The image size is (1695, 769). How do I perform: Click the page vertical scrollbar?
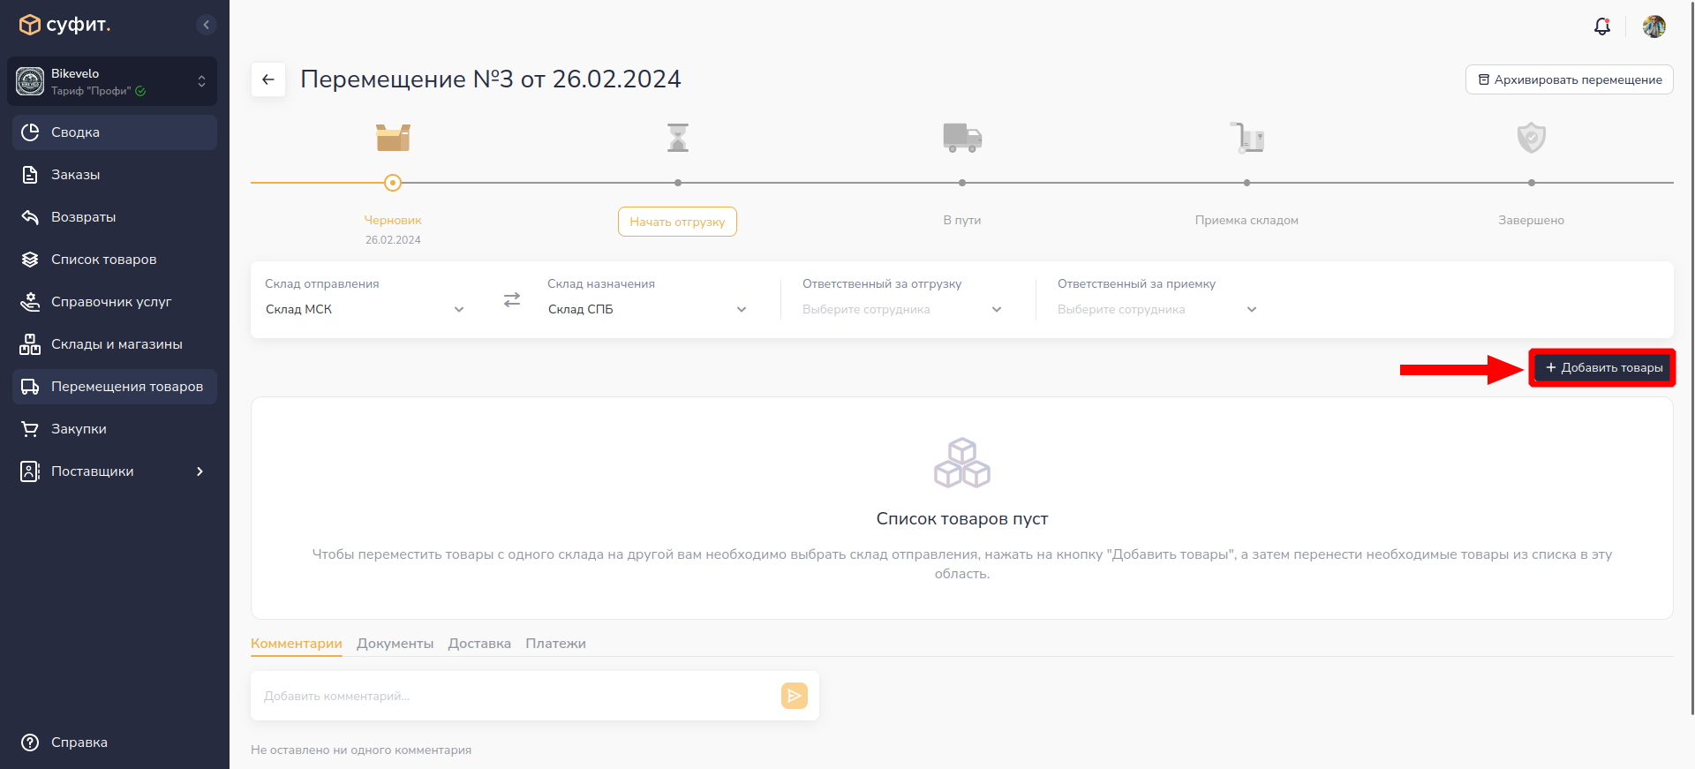point(1691,358)
